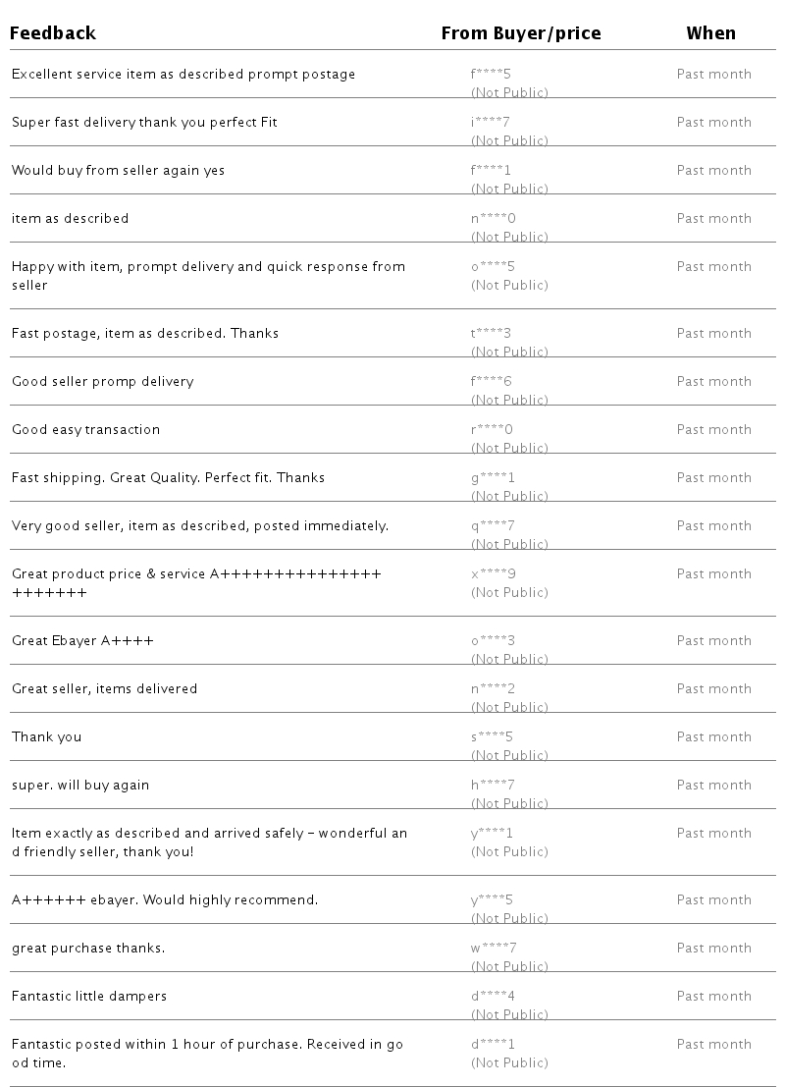This screenshot has width=785, height=1087.
Task: Click buyer n****0 username
Action: (x=493, y=219)
